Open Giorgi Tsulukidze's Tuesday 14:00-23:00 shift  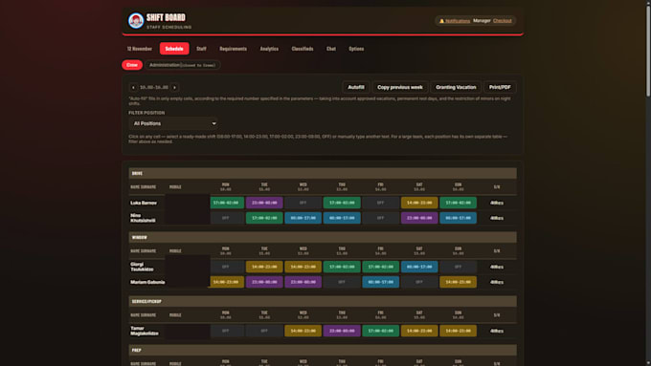coord(264,267)
